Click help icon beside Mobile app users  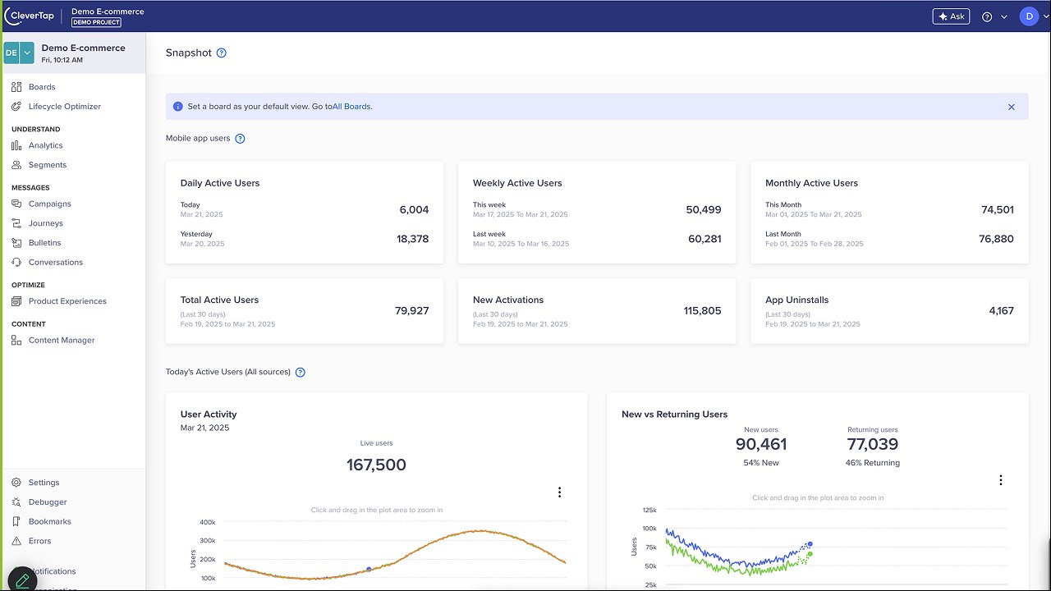pyautogui.click(x=240, y=139)
